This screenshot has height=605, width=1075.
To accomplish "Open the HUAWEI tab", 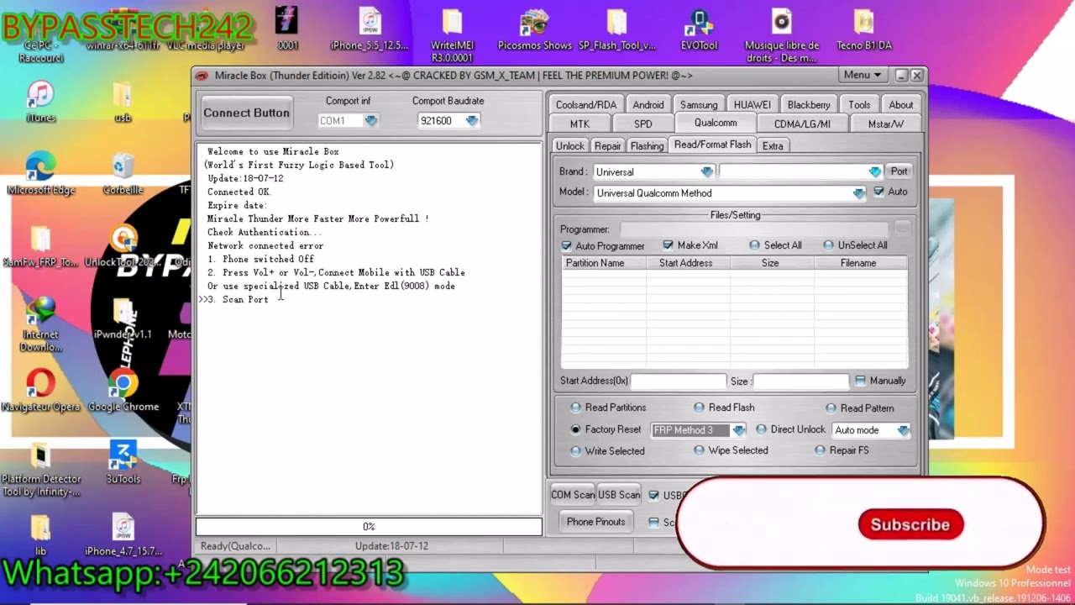I will click(x=752, y=104).
